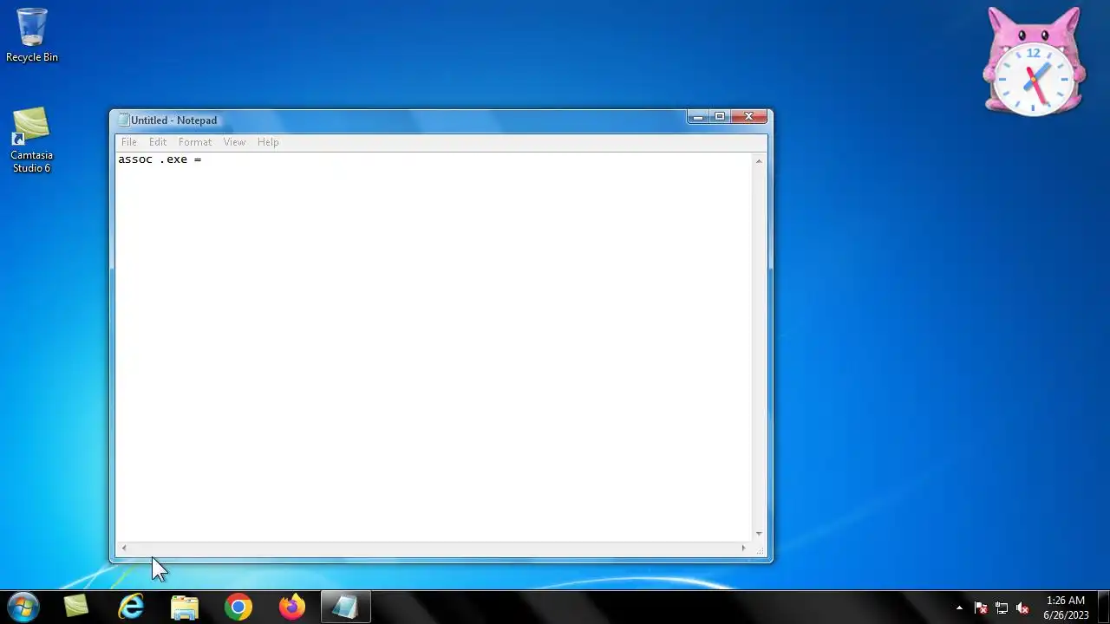
Task: Open the Recycle Bin desktop icon
Action: (x=32, y=35)
